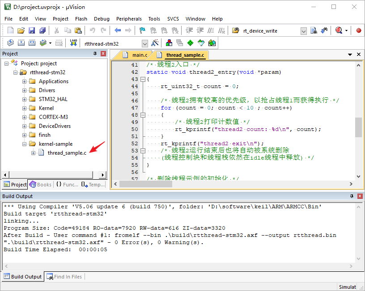Select thread_sample.c in project tree
The width and height of the screenshot is (365, 291).
(x=67, y=153)
